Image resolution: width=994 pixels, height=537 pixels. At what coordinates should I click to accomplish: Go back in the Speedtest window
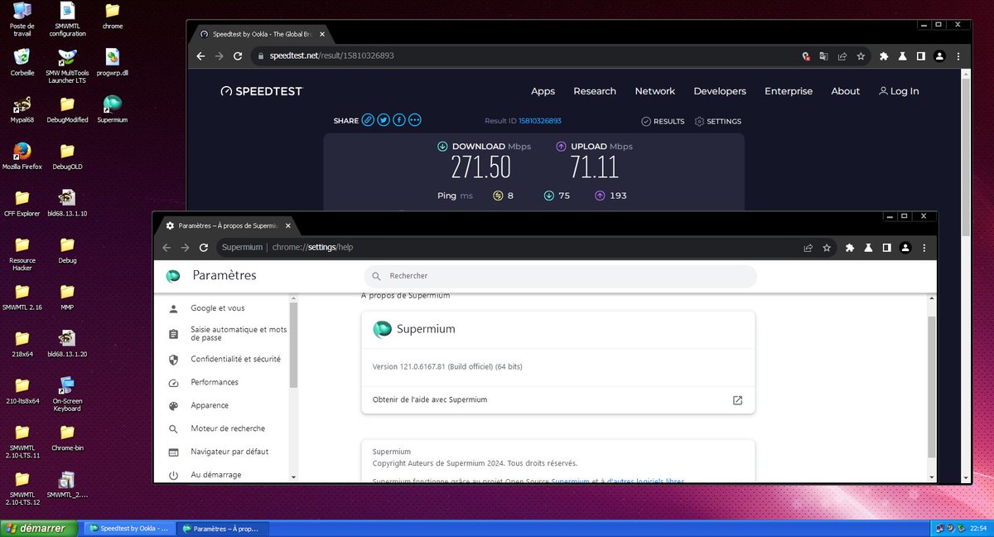click(x=200, y=56)
